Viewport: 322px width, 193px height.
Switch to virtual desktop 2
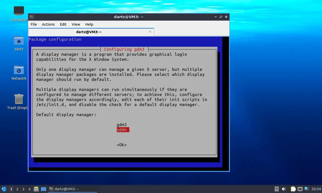click(x=17, y=189)
